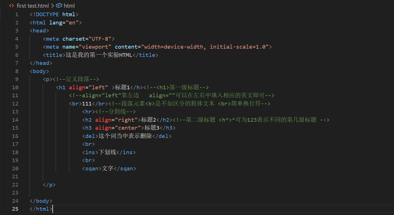Select line number 25 in the gutter
This screenshot has width=394, height=215.
click(15, 209)
